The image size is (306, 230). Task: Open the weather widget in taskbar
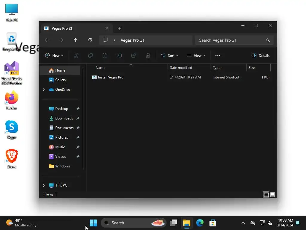click(x=21, y=223)
